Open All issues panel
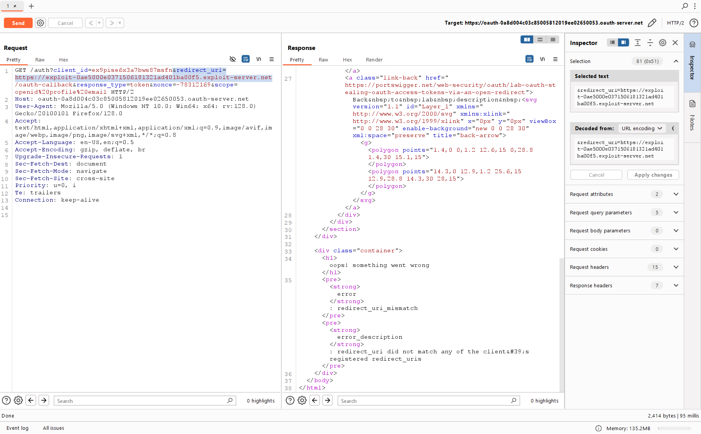701x434 pixels. pyautogui.click(x=53, y=428)
